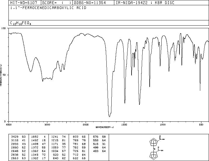The width and height of the screenshot is (209, 161).
Task: Click the broad O-H band minimum near 3429
Action: coord(31,72)
